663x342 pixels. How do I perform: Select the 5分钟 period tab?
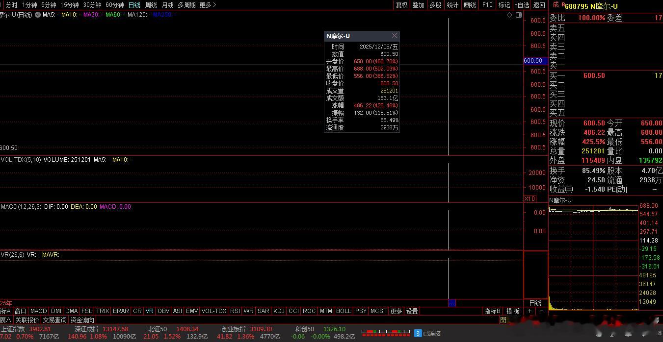pos(49,5)
